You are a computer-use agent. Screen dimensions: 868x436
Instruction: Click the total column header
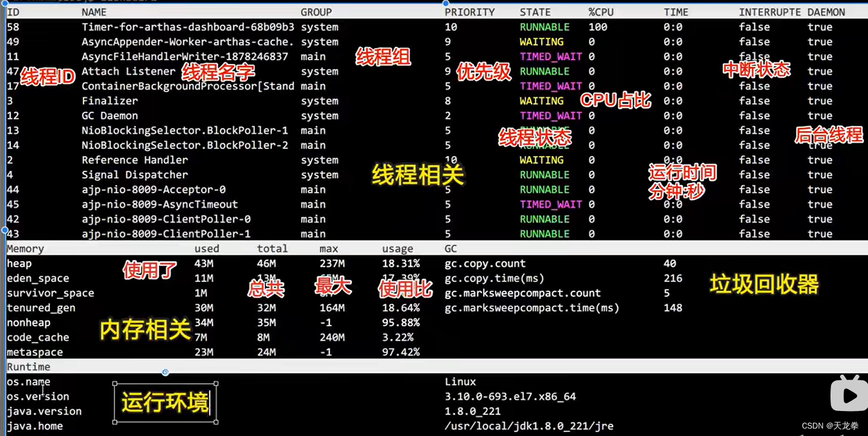(x=272, y=248)
